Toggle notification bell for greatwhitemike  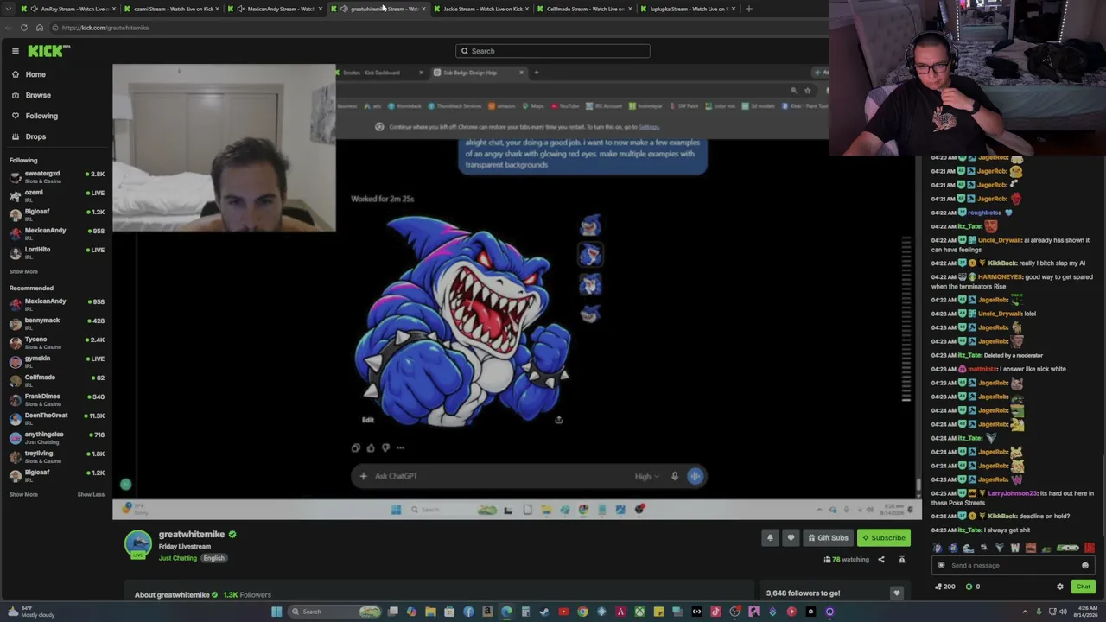coord(770,537)
